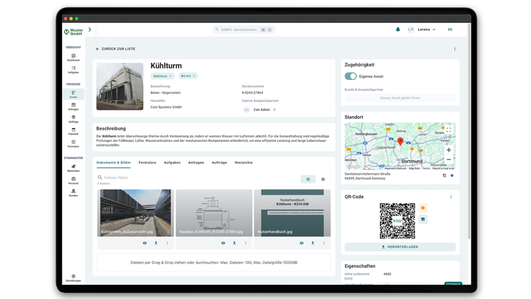Open Materialien under Stammdaten
Image resolution: width=531 pixels, height=299 pixels.
73,168
